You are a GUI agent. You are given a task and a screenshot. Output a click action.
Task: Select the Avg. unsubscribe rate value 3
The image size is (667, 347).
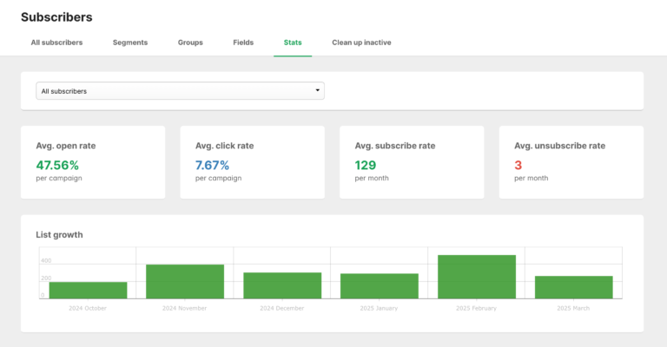pyautogui.click(x=518, y=165)
